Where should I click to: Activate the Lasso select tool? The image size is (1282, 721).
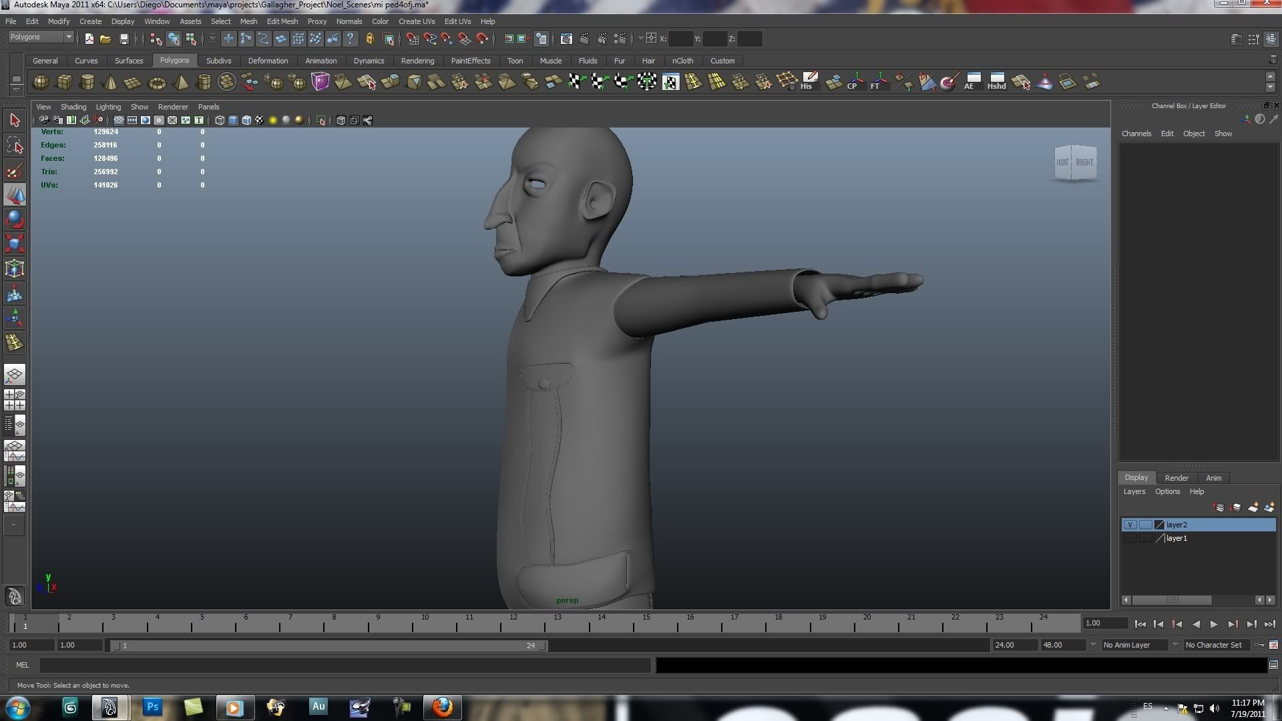coord(15,146)
